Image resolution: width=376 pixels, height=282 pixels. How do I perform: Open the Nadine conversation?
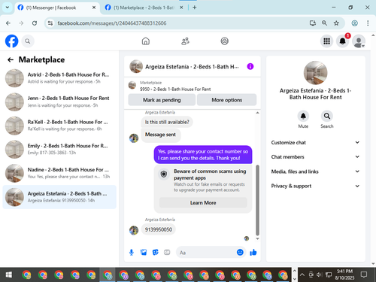[x=59, y=173]
